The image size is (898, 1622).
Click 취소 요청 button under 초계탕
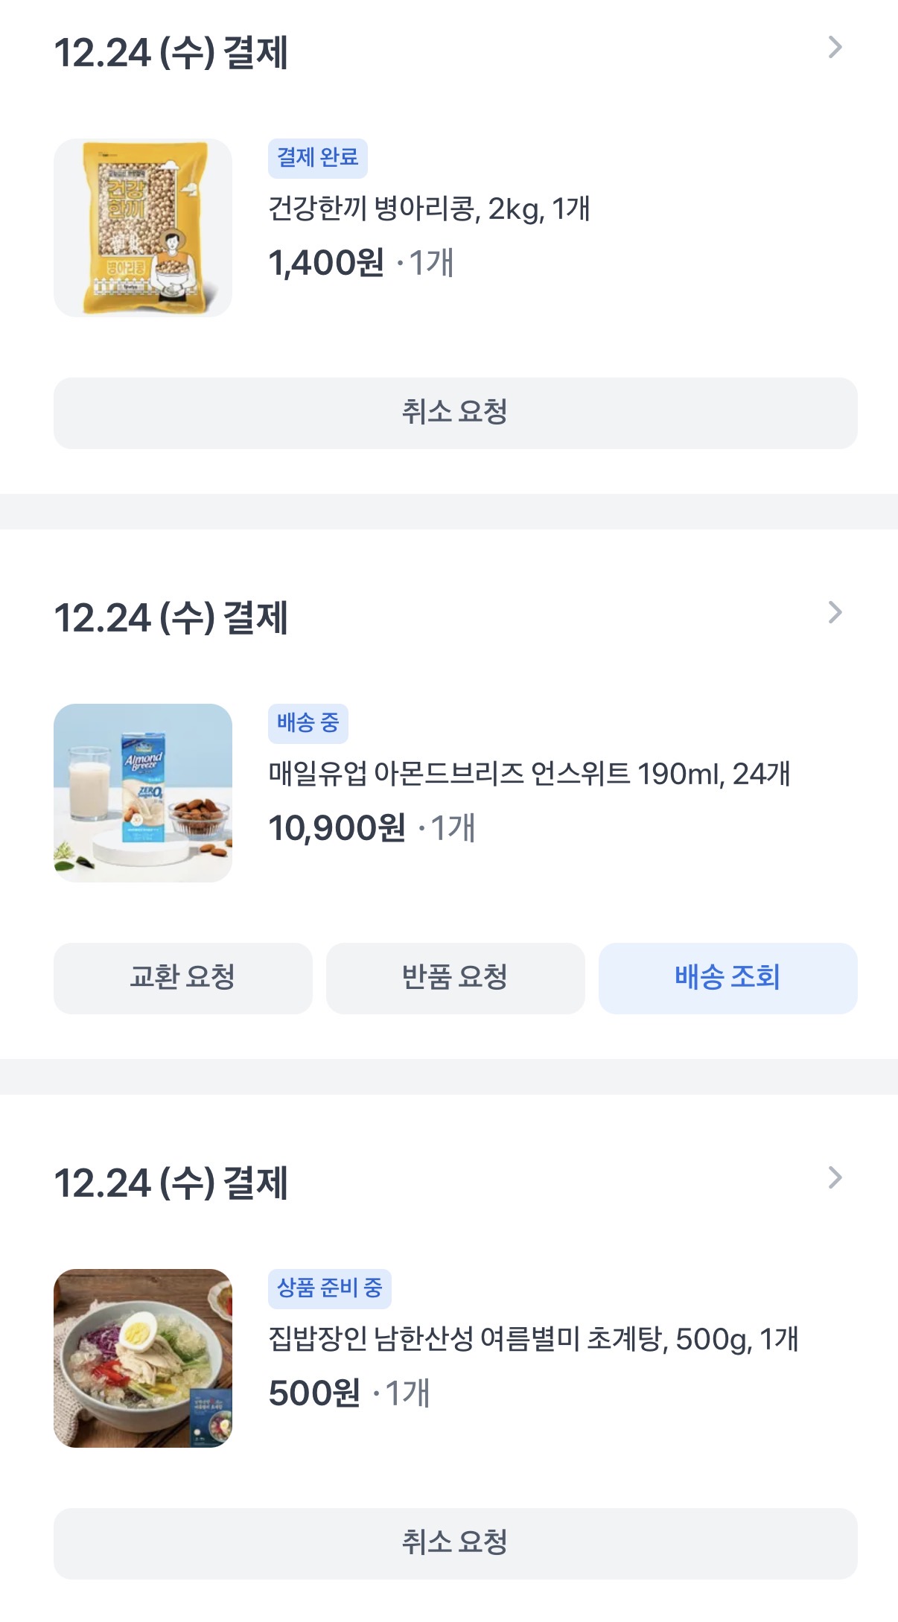click(x=455, y=1543)
